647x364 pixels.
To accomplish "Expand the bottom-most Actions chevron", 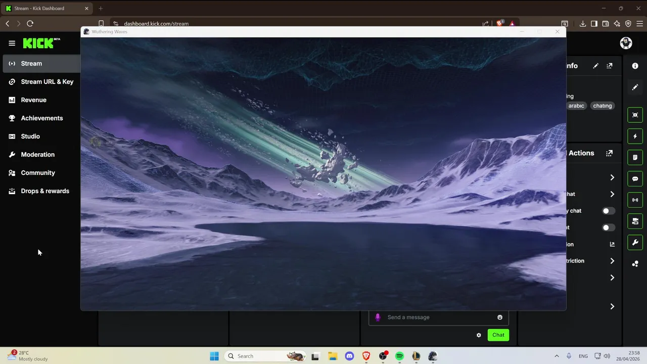I will tap(612, 306).
